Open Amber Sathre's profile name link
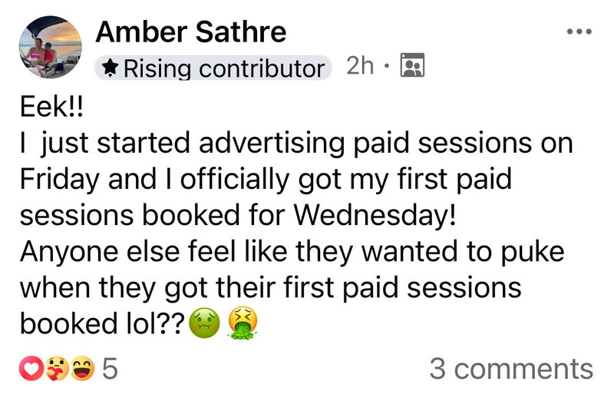 [190, 31]
